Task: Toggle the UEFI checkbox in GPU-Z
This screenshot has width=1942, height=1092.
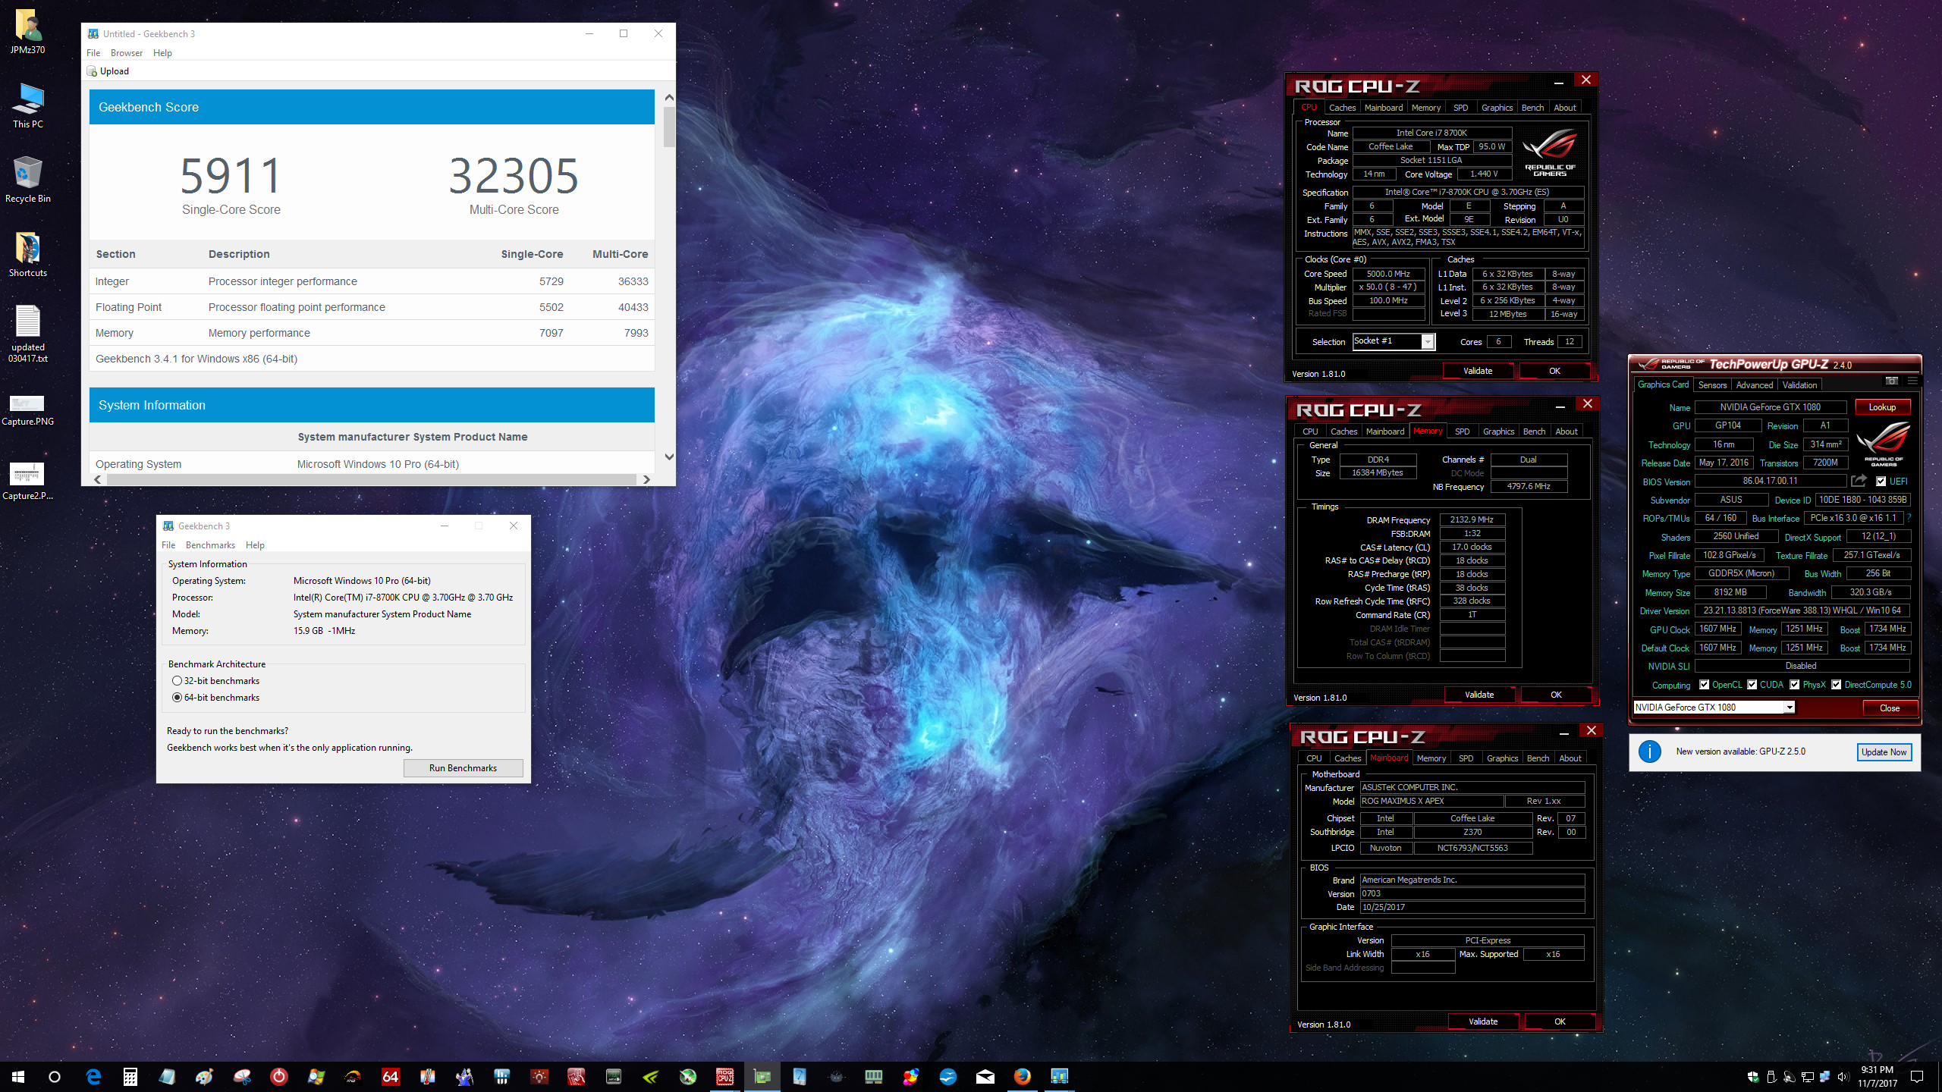Action: (x=1881, y=482)
